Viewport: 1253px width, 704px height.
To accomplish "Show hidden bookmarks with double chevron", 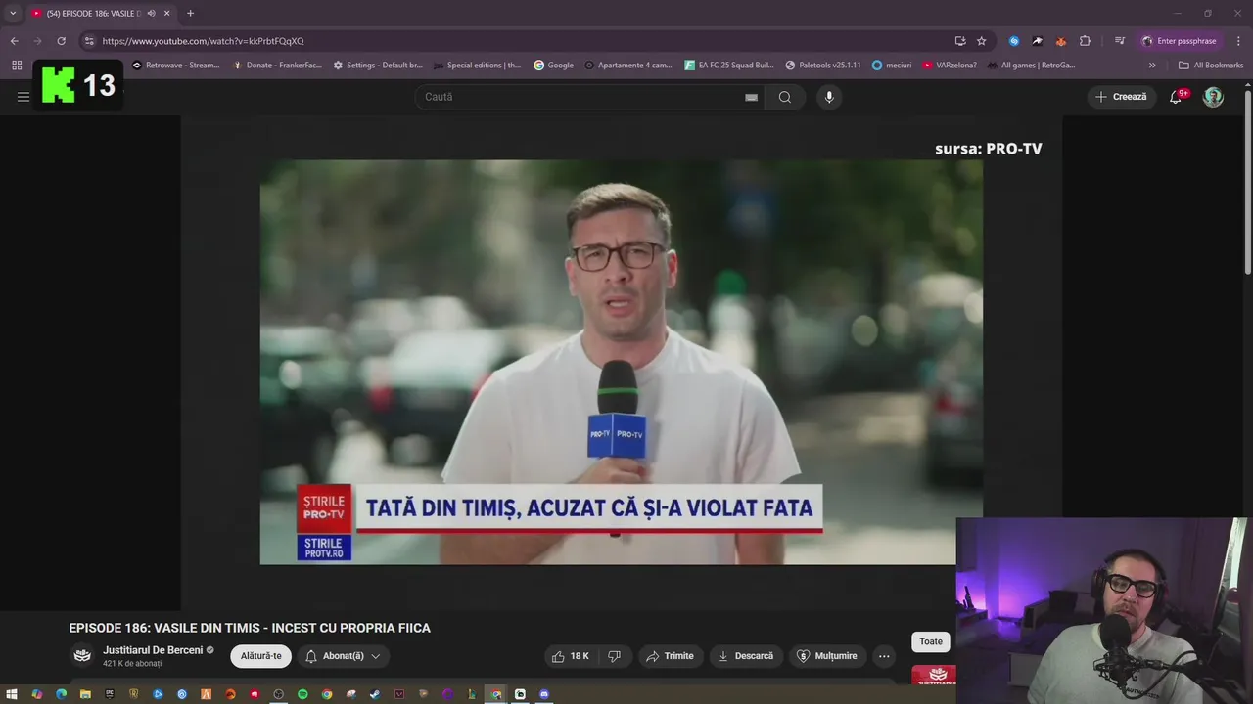I will pos(1152,66).
